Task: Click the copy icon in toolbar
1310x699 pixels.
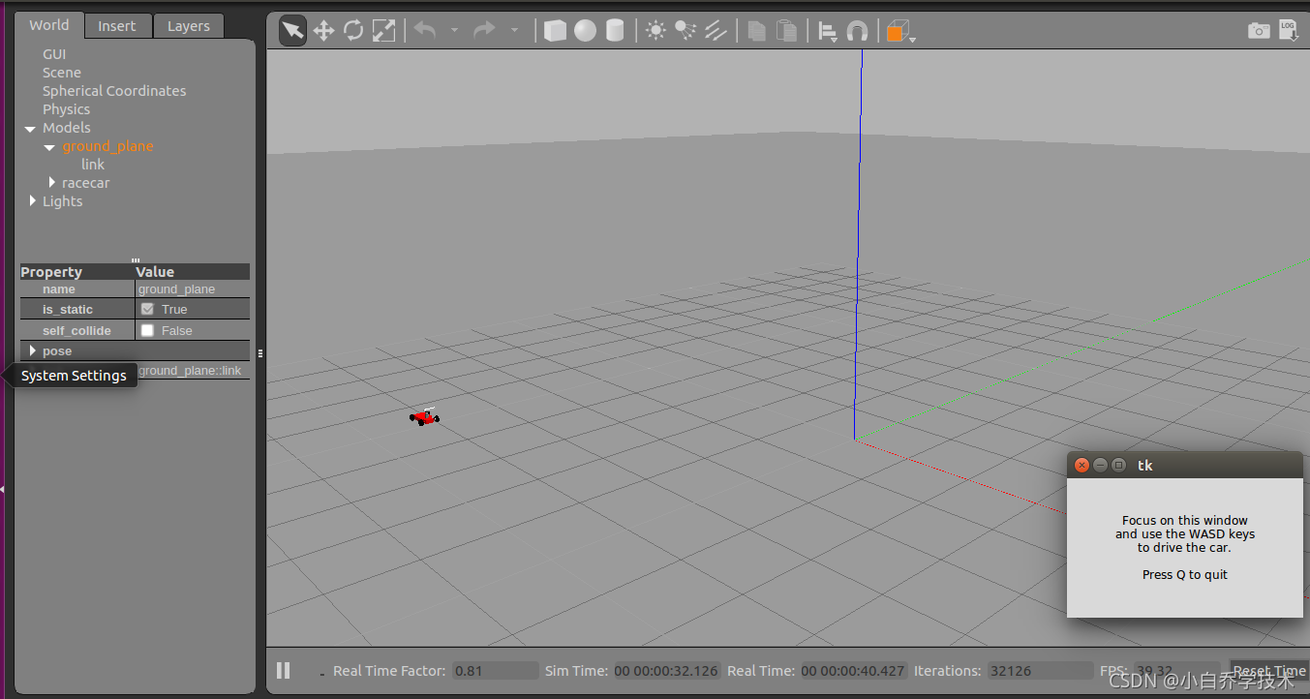Action: [757, 31]
